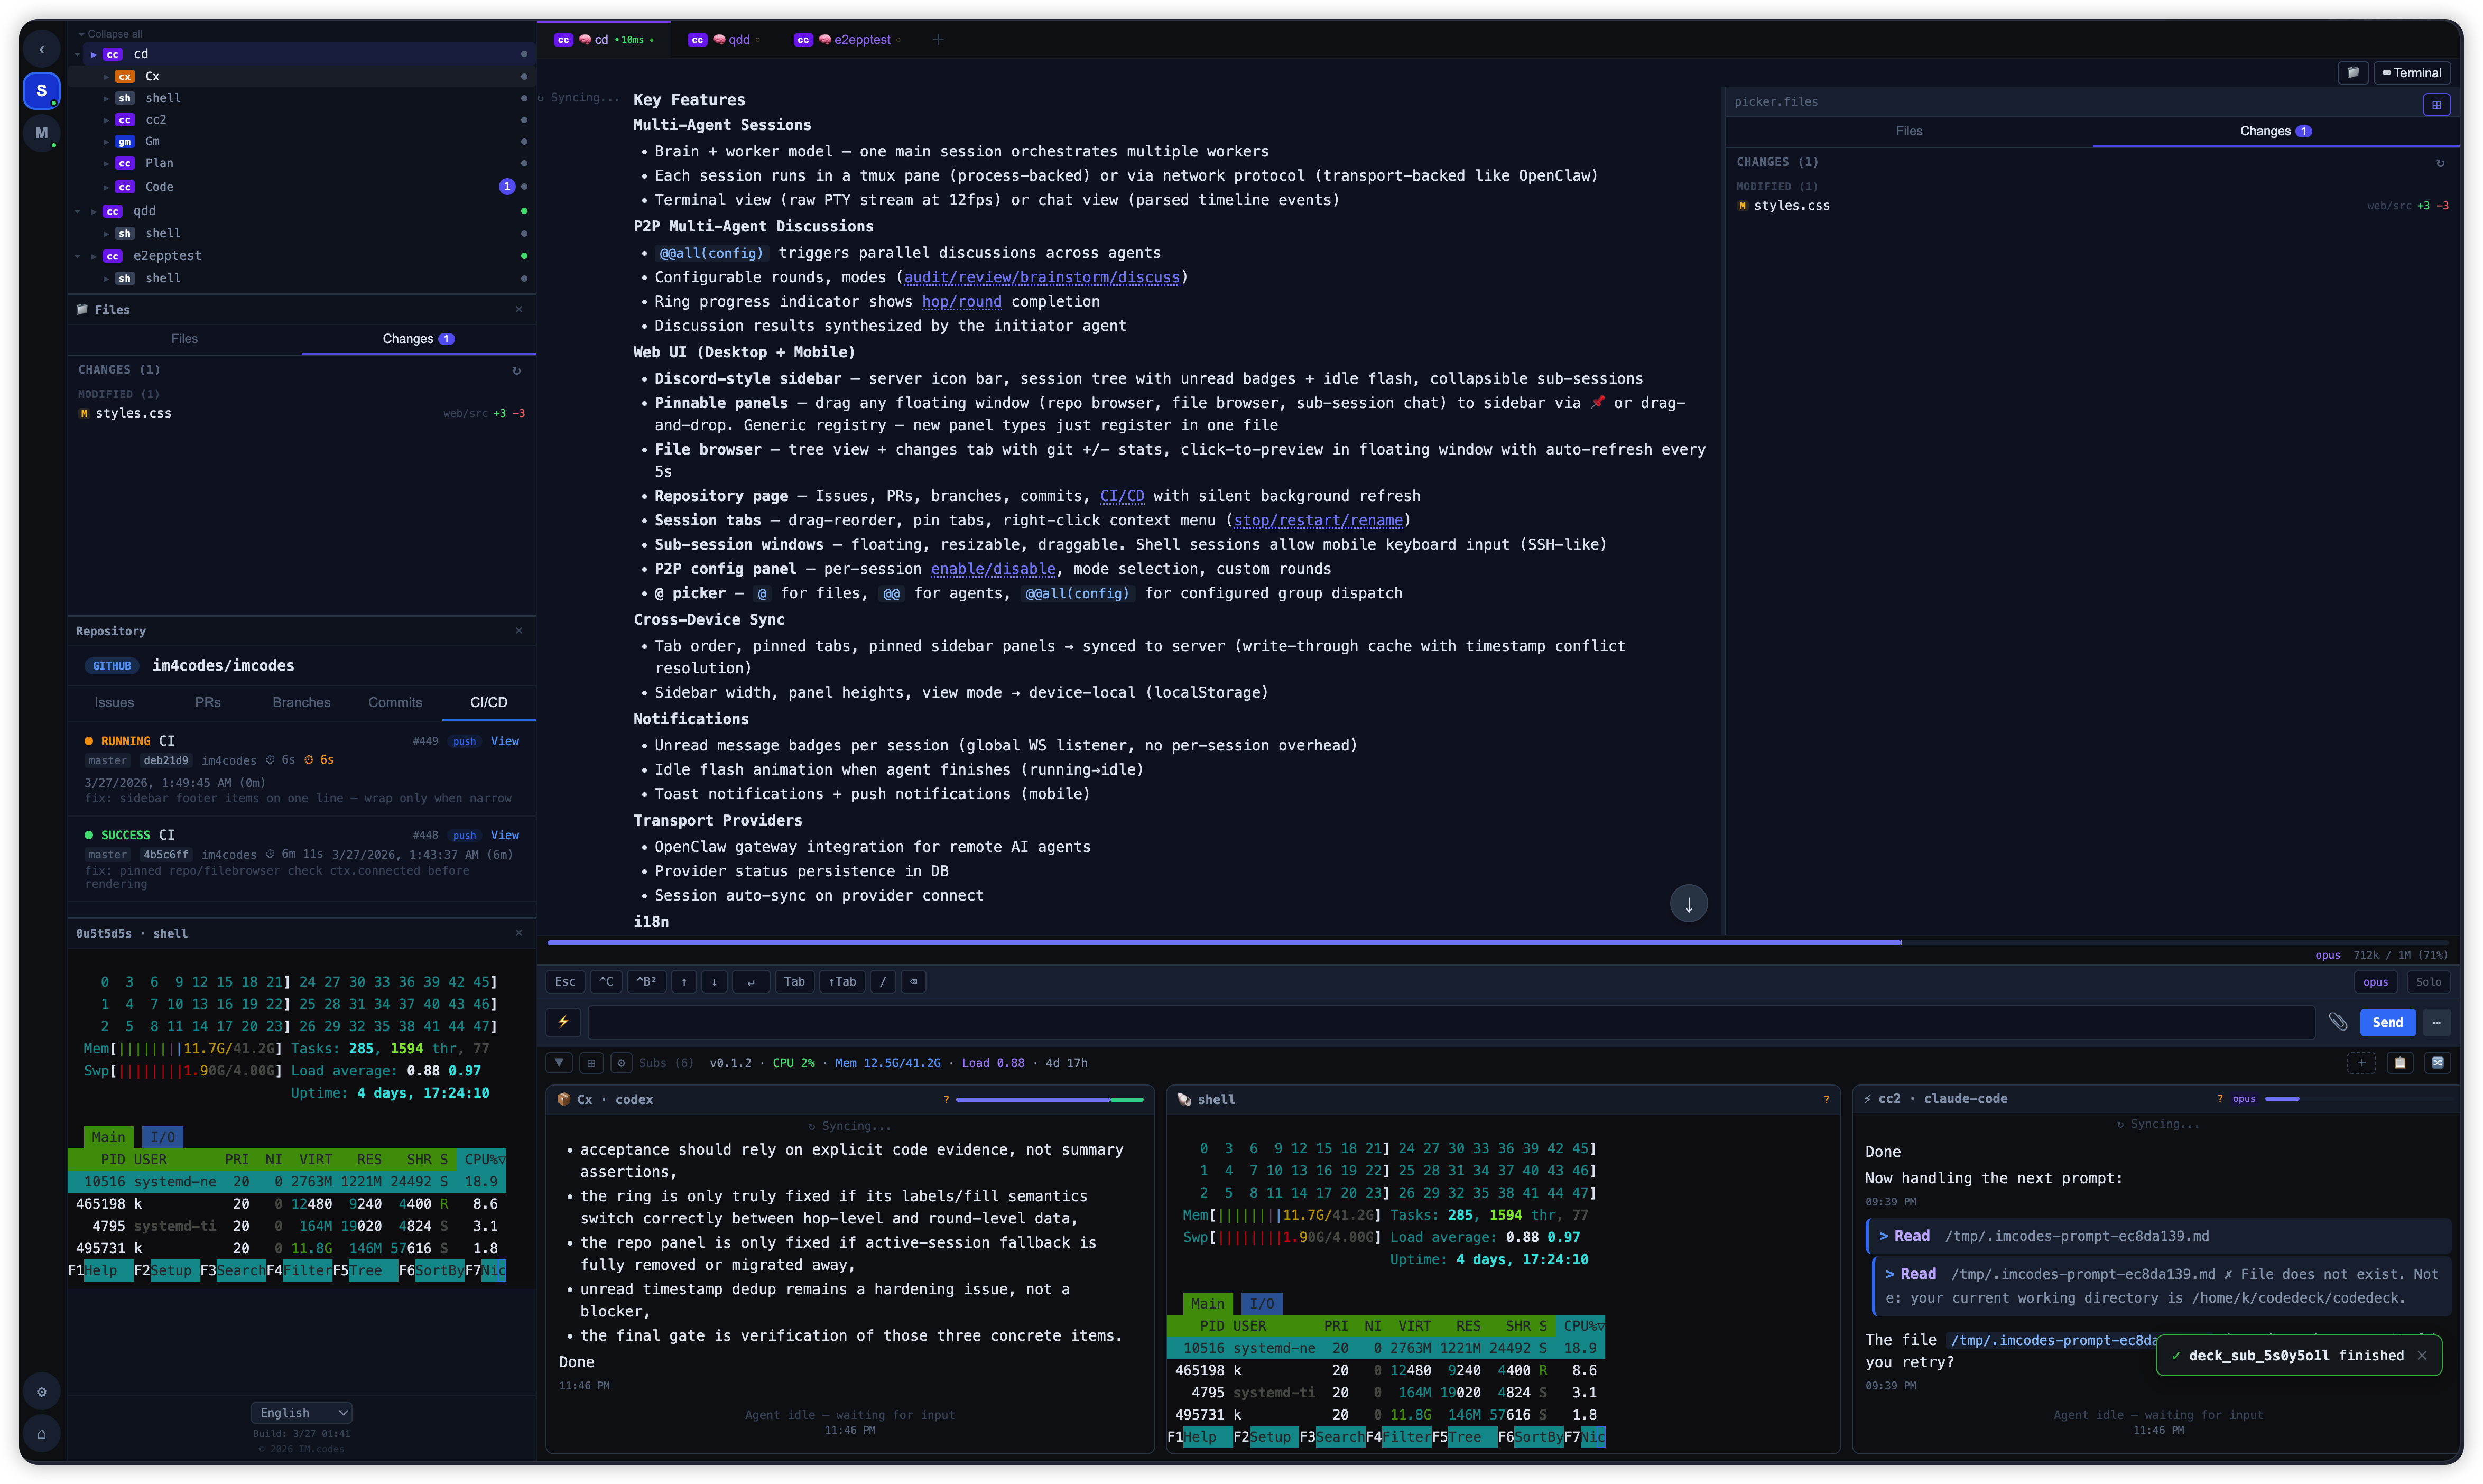Toggle the opus model button above the input
Image resolution: width=2483 pixels, height=1484 pixels.
2376,982
